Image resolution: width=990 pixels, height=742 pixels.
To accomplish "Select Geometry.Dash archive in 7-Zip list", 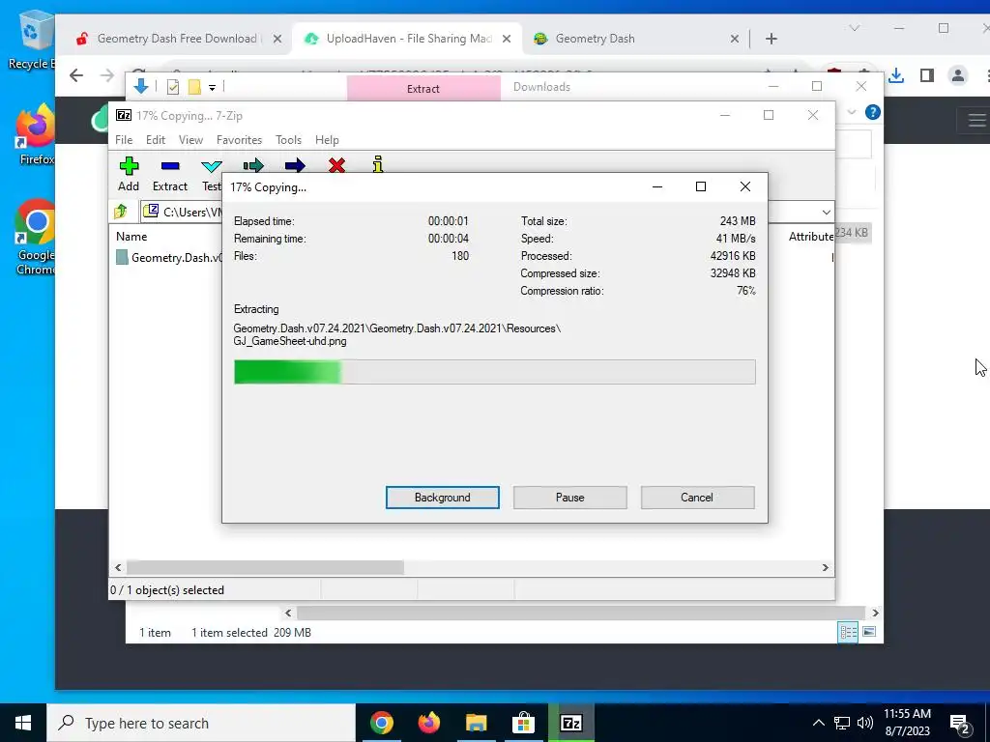I will (x=169, y=257).
